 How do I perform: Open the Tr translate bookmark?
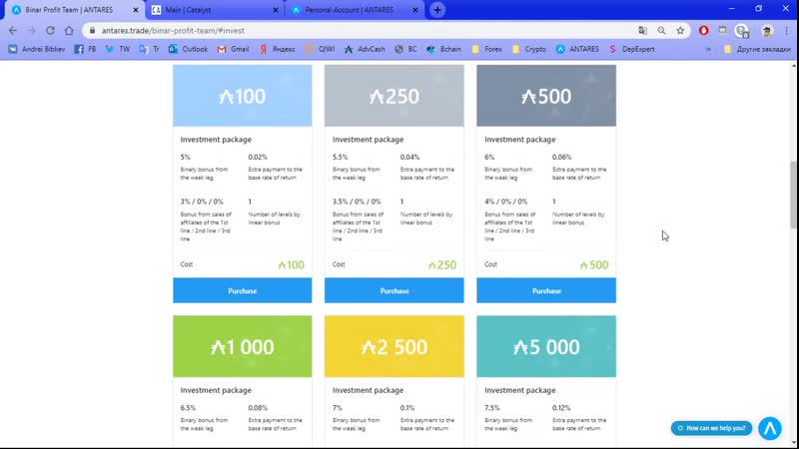(x=149, y=49)
